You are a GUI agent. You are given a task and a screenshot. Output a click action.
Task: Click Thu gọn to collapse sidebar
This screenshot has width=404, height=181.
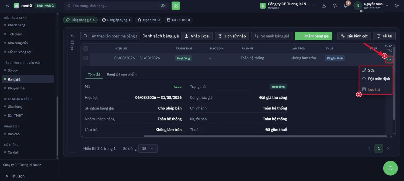(15, 176)
